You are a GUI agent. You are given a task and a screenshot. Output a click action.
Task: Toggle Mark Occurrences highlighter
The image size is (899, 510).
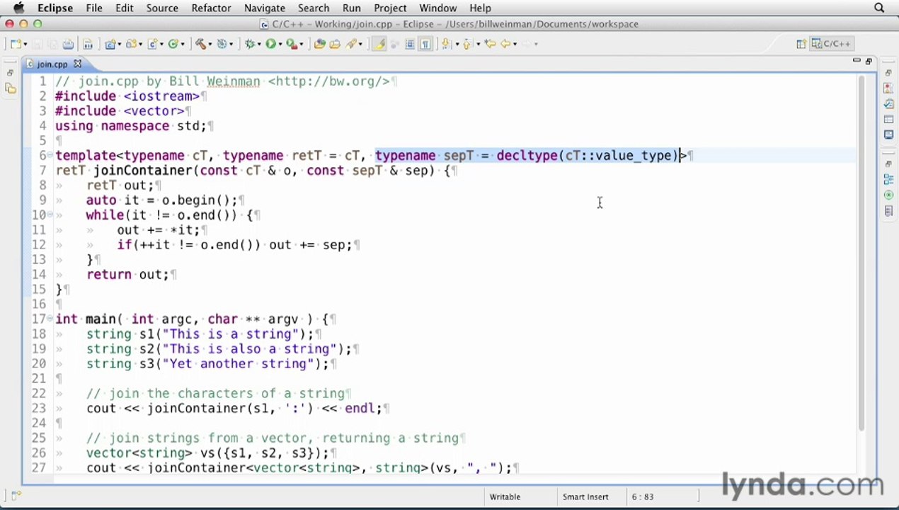380,44
